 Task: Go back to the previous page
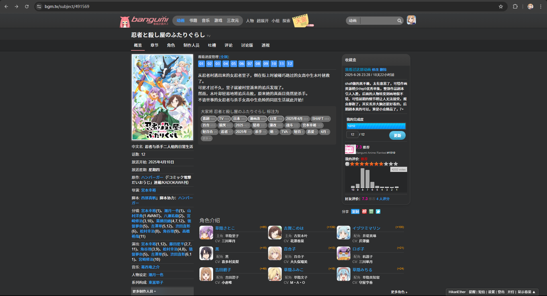click(x=6, y=7)
